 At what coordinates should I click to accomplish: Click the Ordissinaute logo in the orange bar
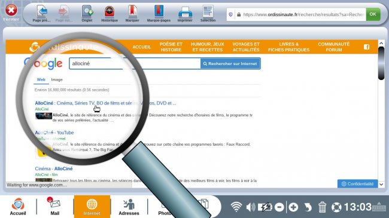point(65,47)
